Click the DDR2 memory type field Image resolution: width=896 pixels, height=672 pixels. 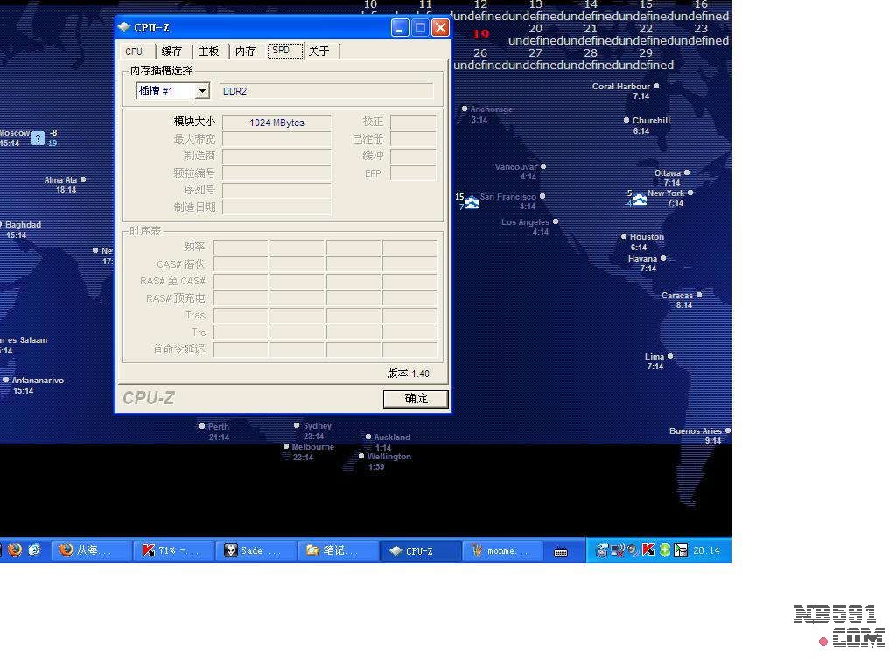326,91
